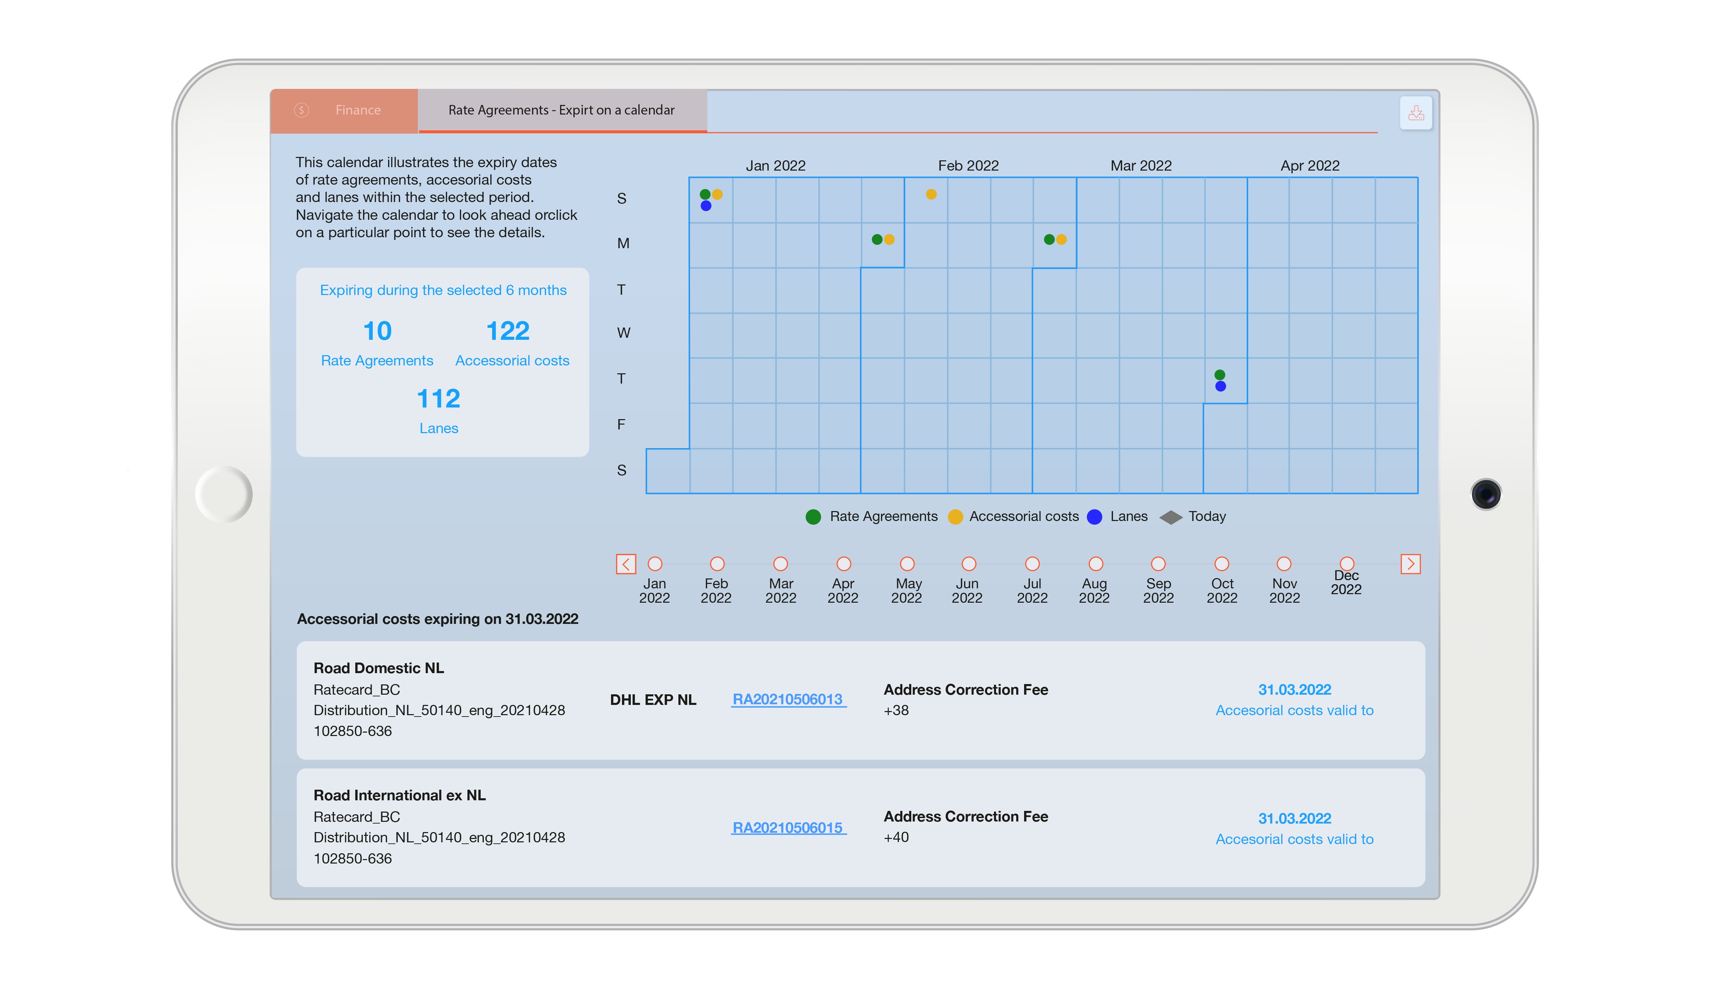Viewport: 1710px width, 989px height.
Task: Switch to Rate Agreements calendar tab
Action: (x=561, y=110)
